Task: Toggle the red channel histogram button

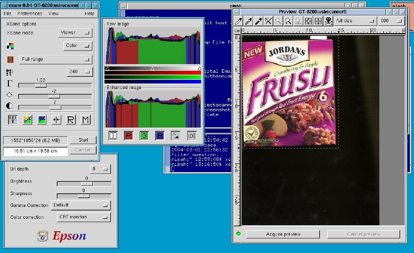Action: click(x=128, y=135)
